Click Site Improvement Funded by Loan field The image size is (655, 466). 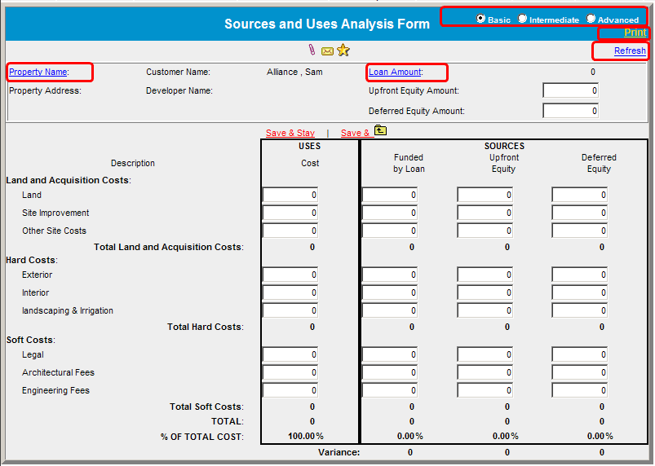pos(390,213)
